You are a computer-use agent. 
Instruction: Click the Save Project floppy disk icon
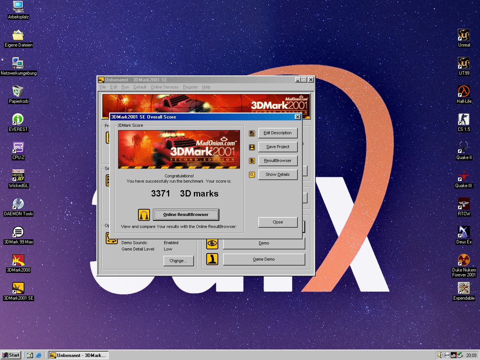pyautogui.click(x=252, y=147)
